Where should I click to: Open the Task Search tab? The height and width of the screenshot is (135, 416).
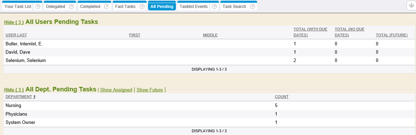234,7
